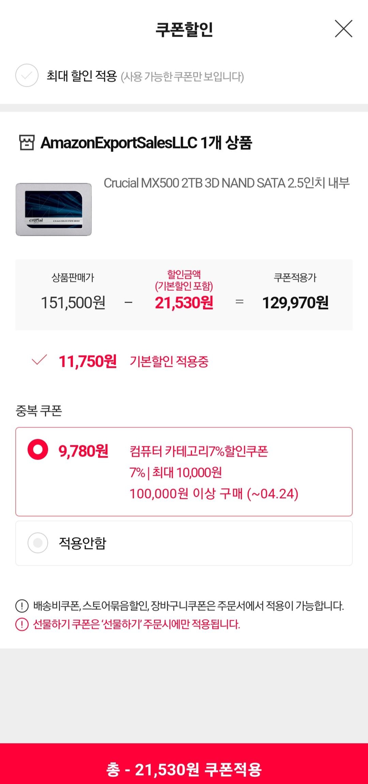The image size is (368, 784).
Task: Tap the grey info icon for 배송비쿠폰 notice
Action: 22,606
